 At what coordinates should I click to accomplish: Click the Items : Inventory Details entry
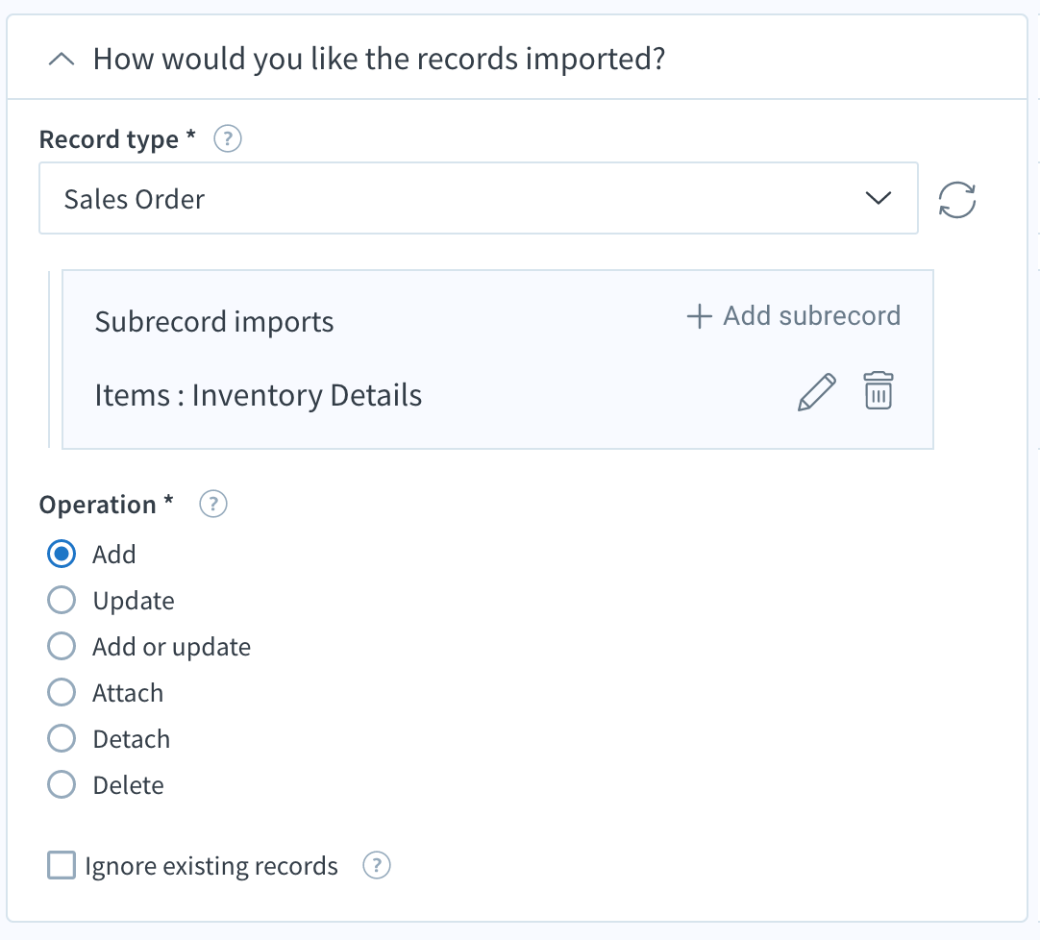click(x=258, y=395)
